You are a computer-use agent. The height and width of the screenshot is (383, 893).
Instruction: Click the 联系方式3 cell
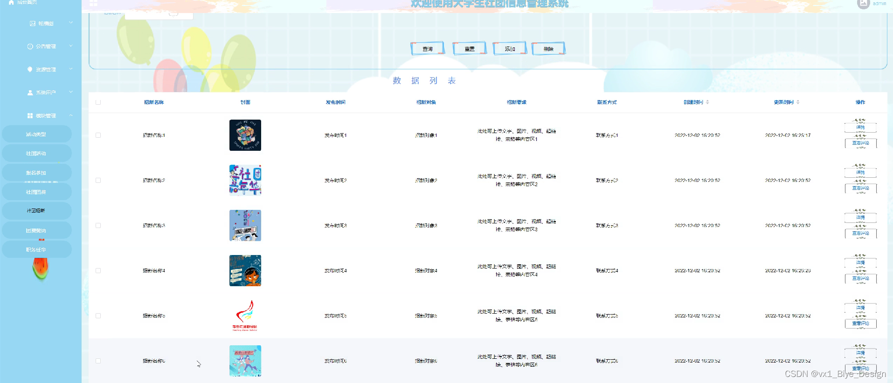(x=607, y=226)
